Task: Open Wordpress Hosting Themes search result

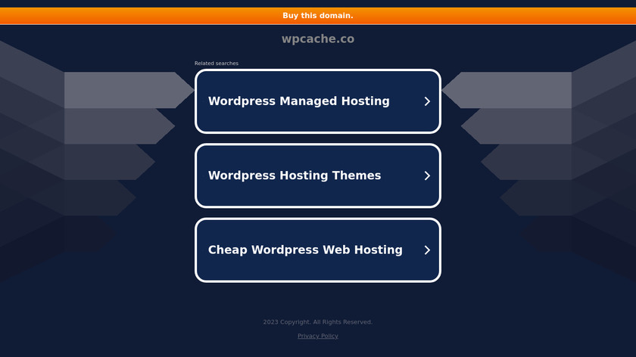Action: coord(317,175)
